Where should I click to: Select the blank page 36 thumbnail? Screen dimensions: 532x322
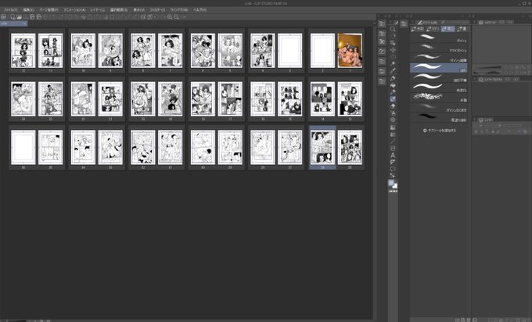pyautogui.click(x=23, y=148)
